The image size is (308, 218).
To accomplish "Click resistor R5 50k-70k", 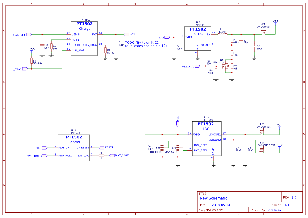I will tap(31, 61).
